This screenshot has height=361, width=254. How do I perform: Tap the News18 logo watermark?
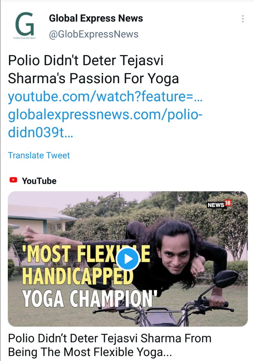[x=219, y=204]
